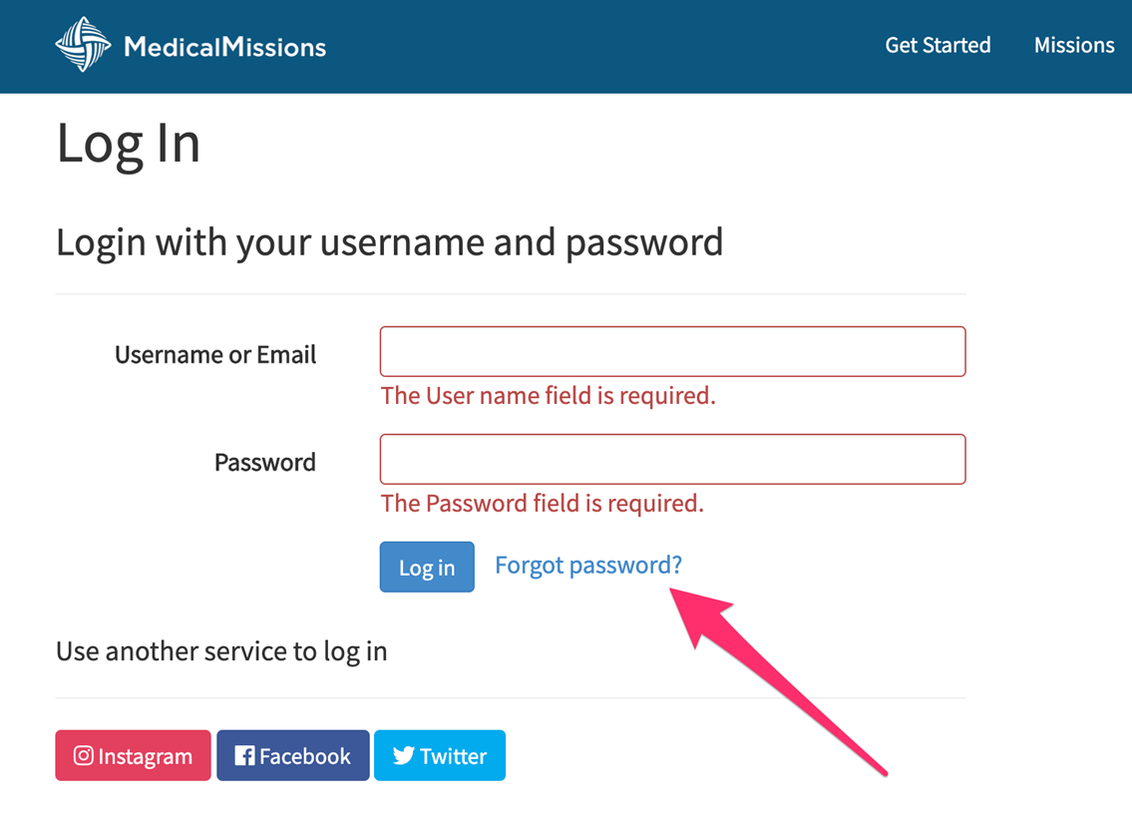Focus the Password input field
This screenshot has width=1132, height=822.
(x=672, y=460)
